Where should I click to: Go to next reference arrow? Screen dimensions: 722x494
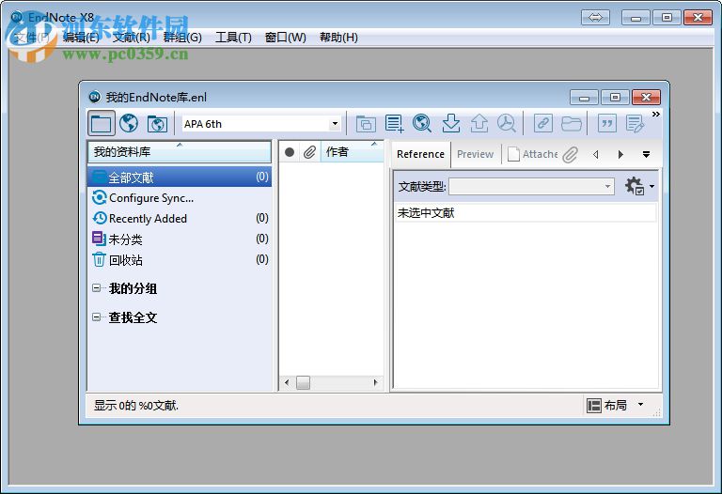click(x=620, y=155)
